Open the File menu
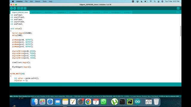The height and width of the screenshot is (107, 191). [26, 1]
